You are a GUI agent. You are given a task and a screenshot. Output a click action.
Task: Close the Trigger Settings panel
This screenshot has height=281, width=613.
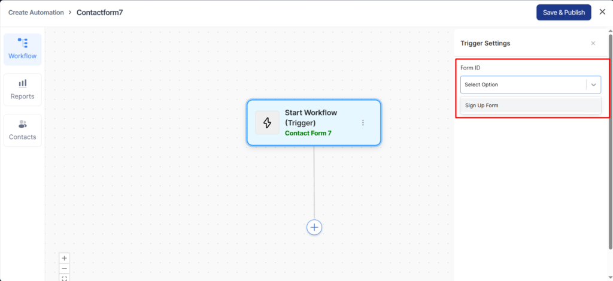coord(593,43)
